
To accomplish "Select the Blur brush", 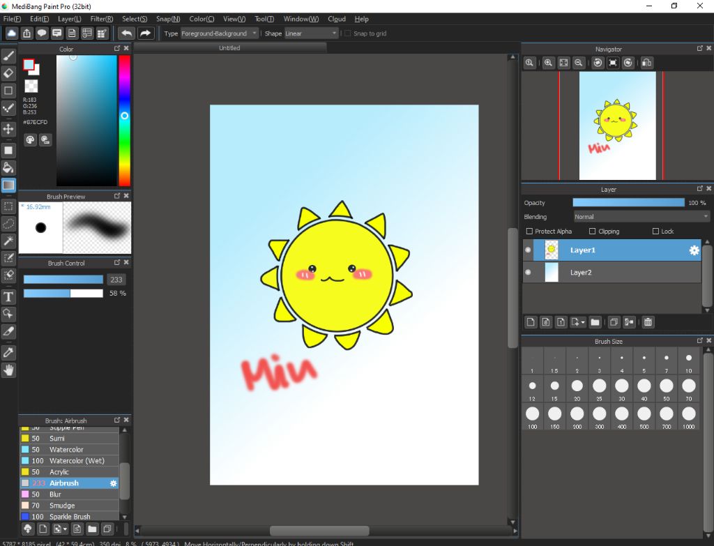I will (70, 494).
